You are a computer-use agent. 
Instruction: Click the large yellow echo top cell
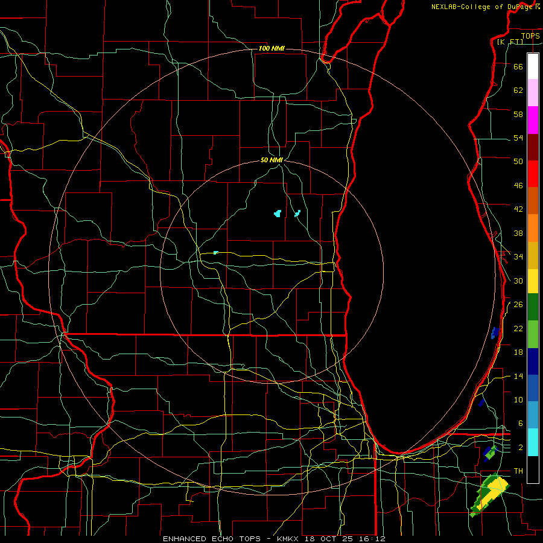(x=494, y=492)
